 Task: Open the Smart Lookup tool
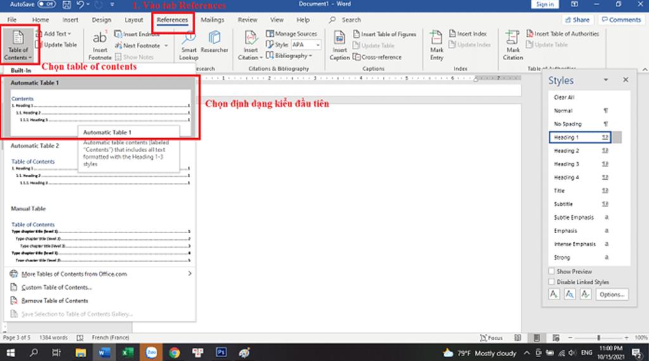coord(189,45)
